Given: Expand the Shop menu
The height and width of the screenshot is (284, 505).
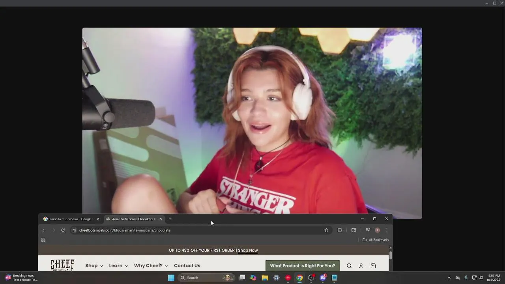Looking at the screenshot, I should pyautogui.click(x=94, y=266).
